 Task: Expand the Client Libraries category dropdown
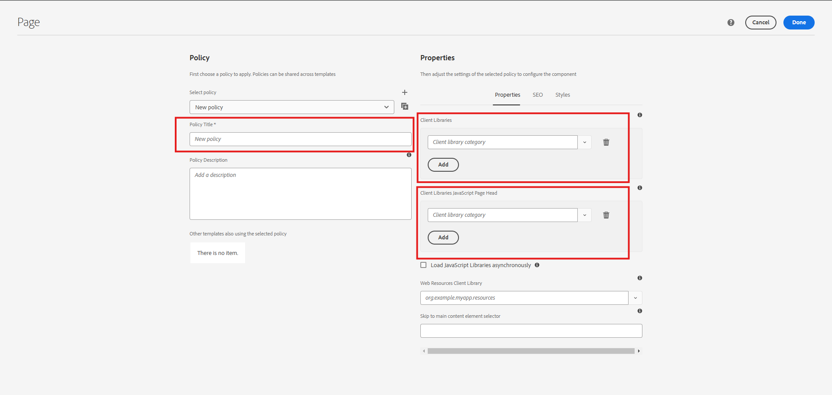click(x=584, y=142)
